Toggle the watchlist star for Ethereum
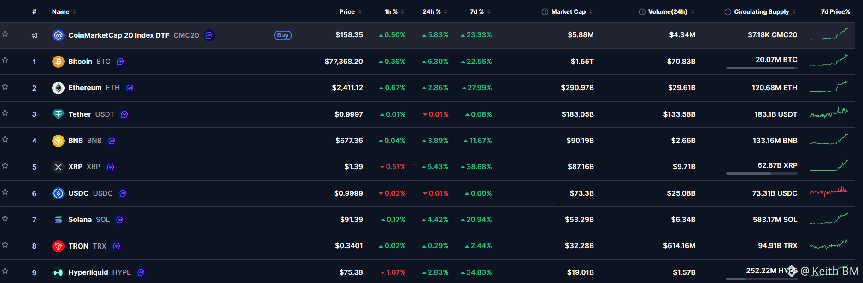Viewport: 863px width, 283px height. pos(5,87)
